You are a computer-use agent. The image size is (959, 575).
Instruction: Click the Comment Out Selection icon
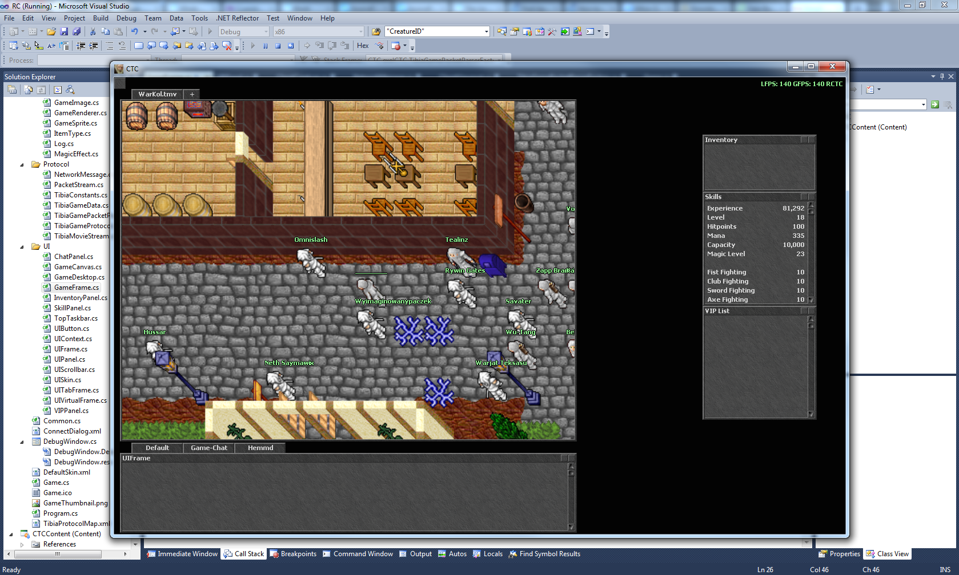[x=110, y=46]
